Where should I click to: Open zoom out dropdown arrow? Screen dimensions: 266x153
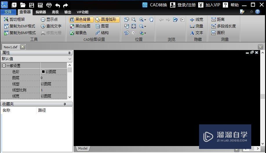tap(145, 26)
